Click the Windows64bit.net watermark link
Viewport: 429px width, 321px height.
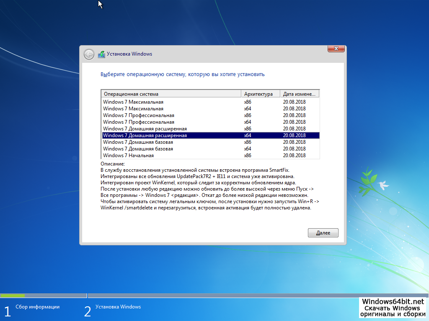point(393,301)
